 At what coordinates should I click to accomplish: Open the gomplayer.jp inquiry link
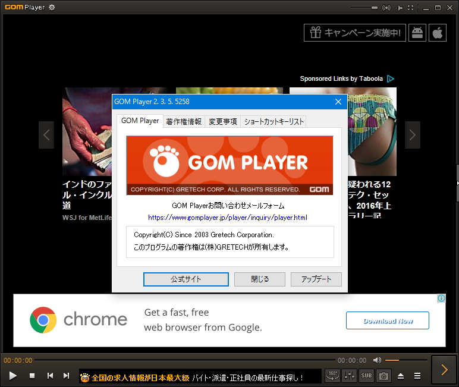point(228,218)
